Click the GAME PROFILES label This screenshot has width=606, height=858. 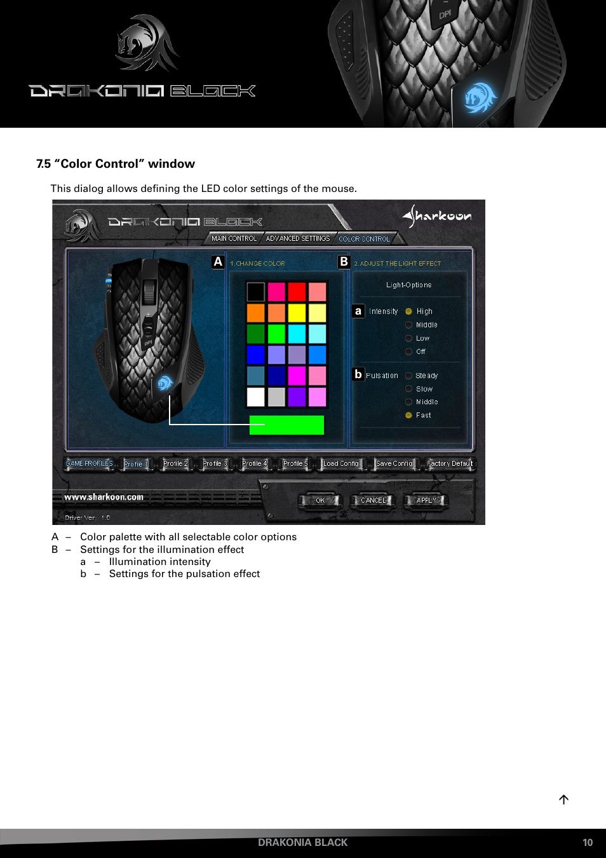tap(90, 464)
